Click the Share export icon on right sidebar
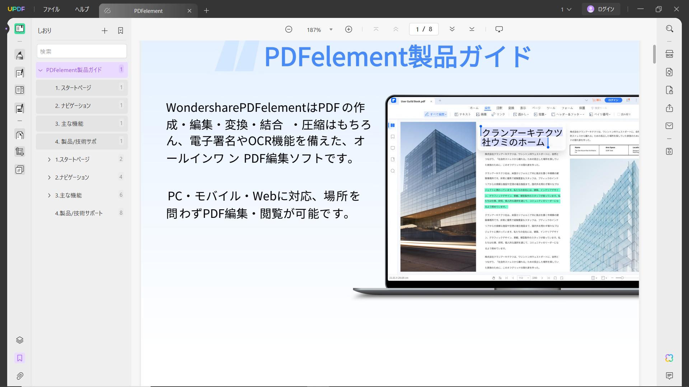Viewport: 689px width, 387px height. (x=669, y=108)
